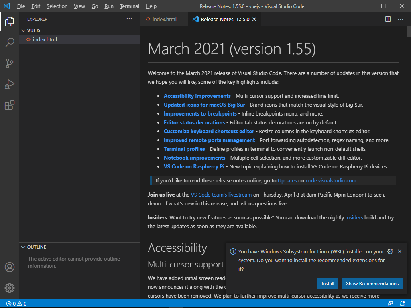411x308 pixels.
Task: Follow the code.visualstudio.com link
Action: pyautogui.click(x=331, y=181)
